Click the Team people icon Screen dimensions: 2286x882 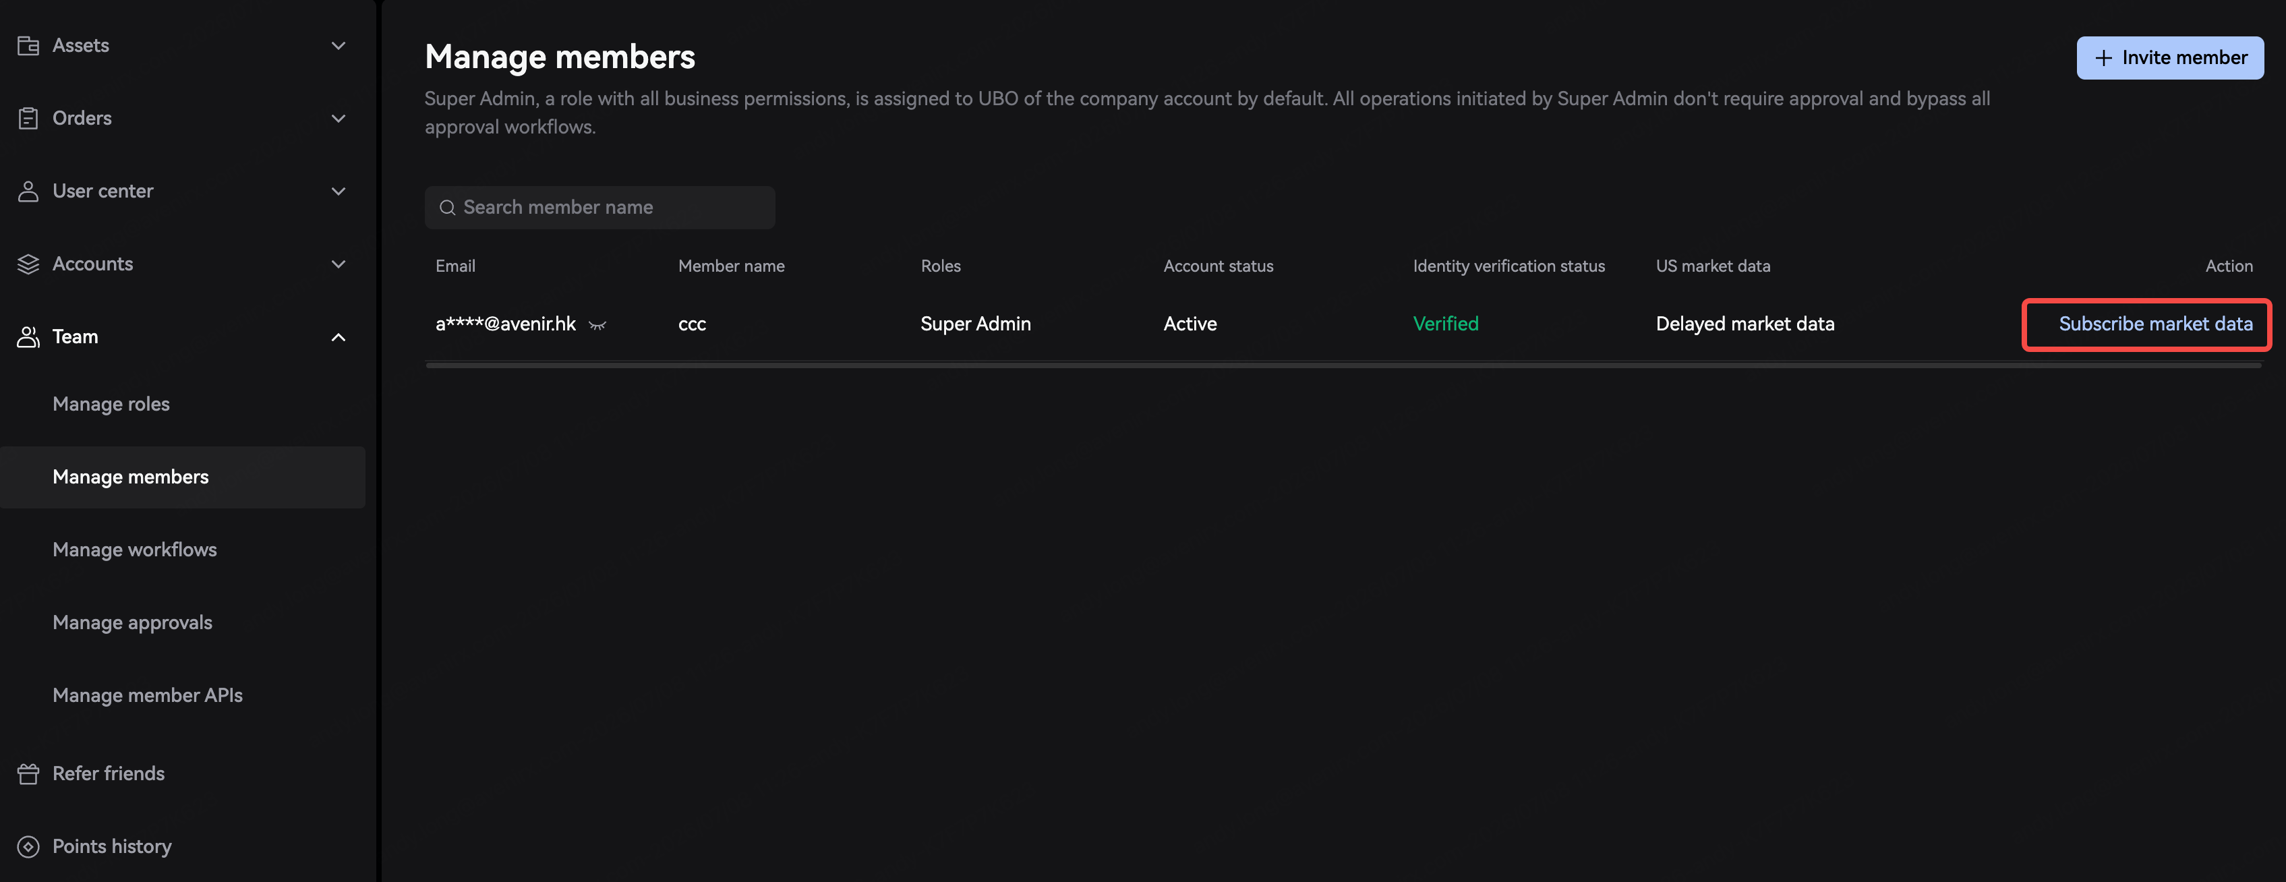(28, 336)
